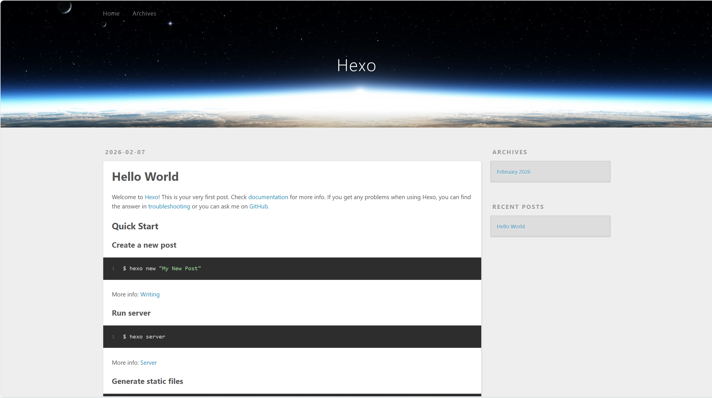Image resolution: width=712 pixels, height=398 pixels.
Task: Open the Home navigation link
Action: pyautogui.click(x=111, y=13)
